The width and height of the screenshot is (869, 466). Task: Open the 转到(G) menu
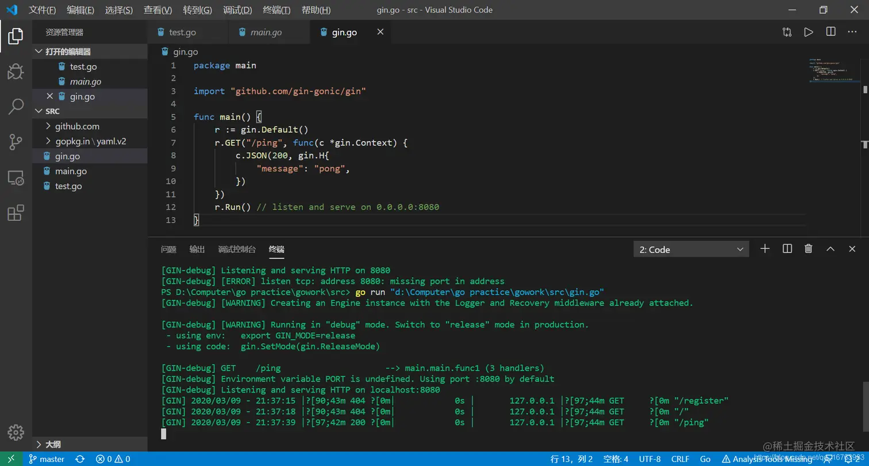pyautogui.click(x=197, y=10)
